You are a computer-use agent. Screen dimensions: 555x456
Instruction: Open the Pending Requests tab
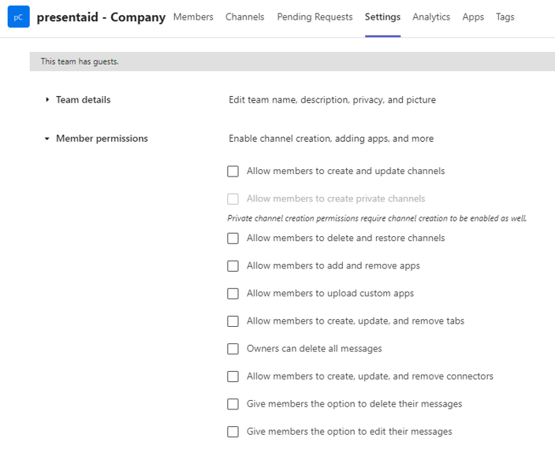coord(315,17)
